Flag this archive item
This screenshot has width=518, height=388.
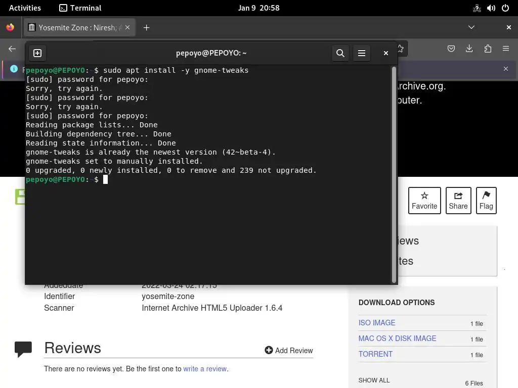tap(486, 201)
